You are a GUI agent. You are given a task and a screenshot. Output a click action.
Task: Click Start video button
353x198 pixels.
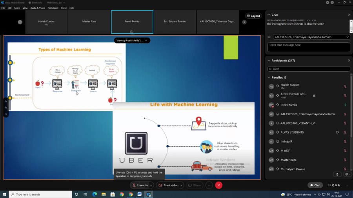168,185
